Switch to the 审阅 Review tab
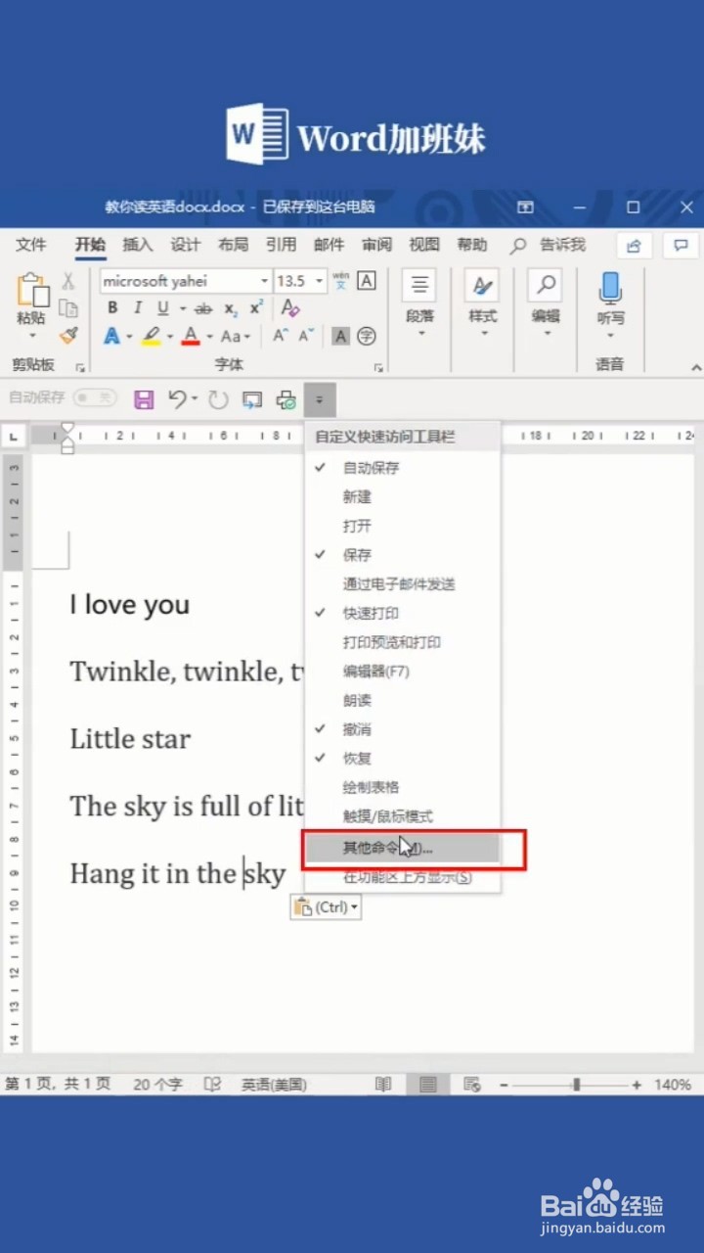This screenshot has height=1253, width=704. point(376,245)
